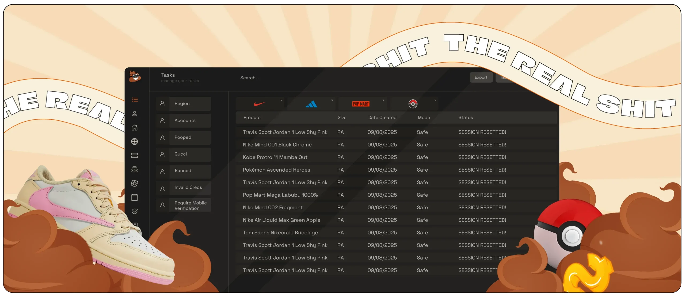Sort by the Status column header
This screenshot has width=685, height=298.
(466, 118)
